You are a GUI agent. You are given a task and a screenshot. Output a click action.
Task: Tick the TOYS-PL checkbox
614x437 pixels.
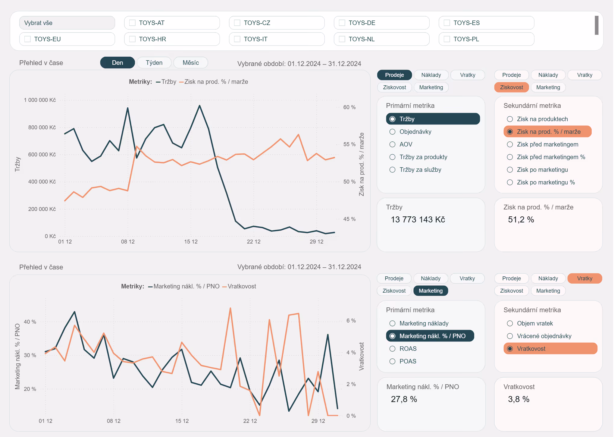click(x=447, y=39)
